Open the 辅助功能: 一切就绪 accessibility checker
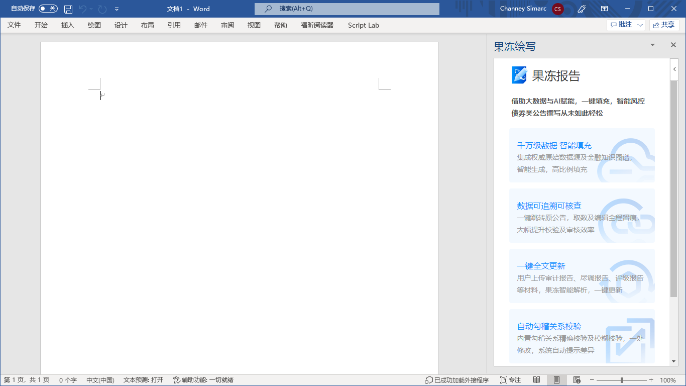 [203, 380]
